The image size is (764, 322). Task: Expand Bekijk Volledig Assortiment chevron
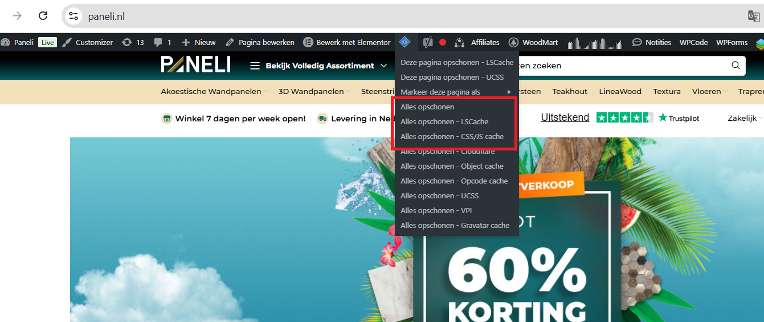[x=383, y=66]
